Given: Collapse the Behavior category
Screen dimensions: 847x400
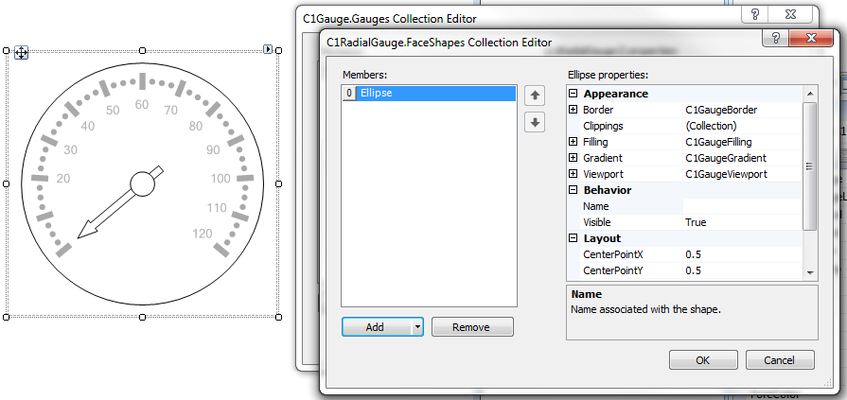Looking at the screenshot, I should (x=573, y=190).
